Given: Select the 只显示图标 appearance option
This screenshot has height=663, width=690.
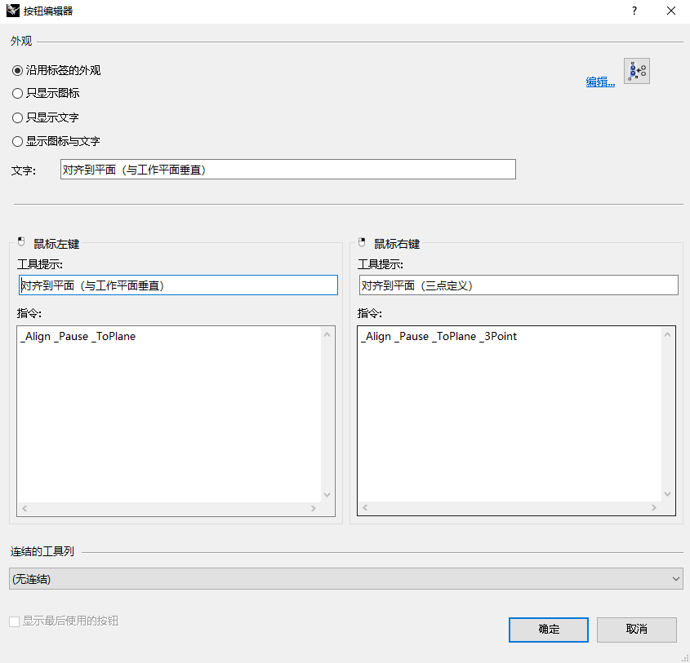Looking at the screenshot, I should pyautogui.click(x=17, y=93).
